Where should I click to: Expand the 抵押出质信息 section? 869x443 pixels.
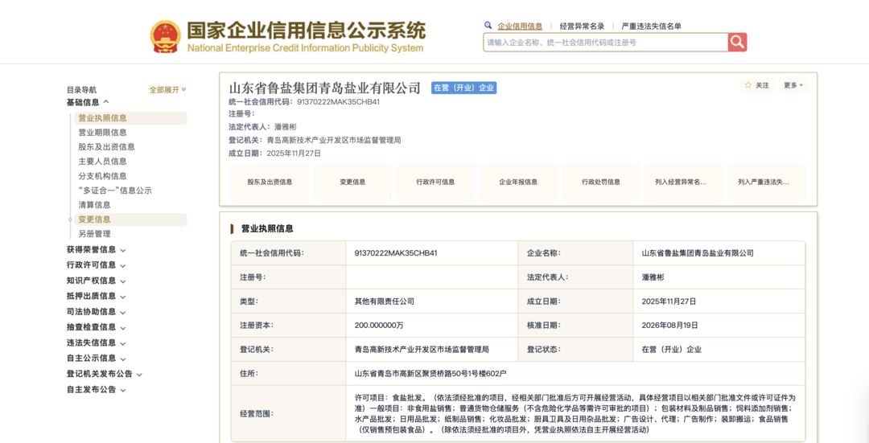tap(97, 296)
